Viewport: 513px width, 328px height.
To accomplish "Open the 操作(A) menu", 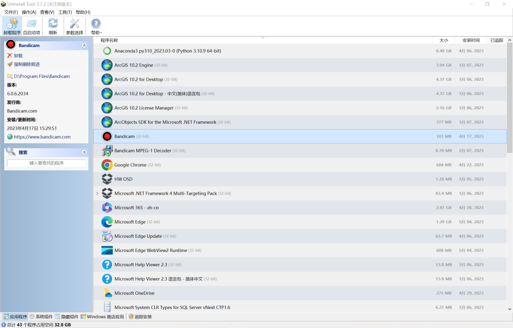I will click(29, 12).
